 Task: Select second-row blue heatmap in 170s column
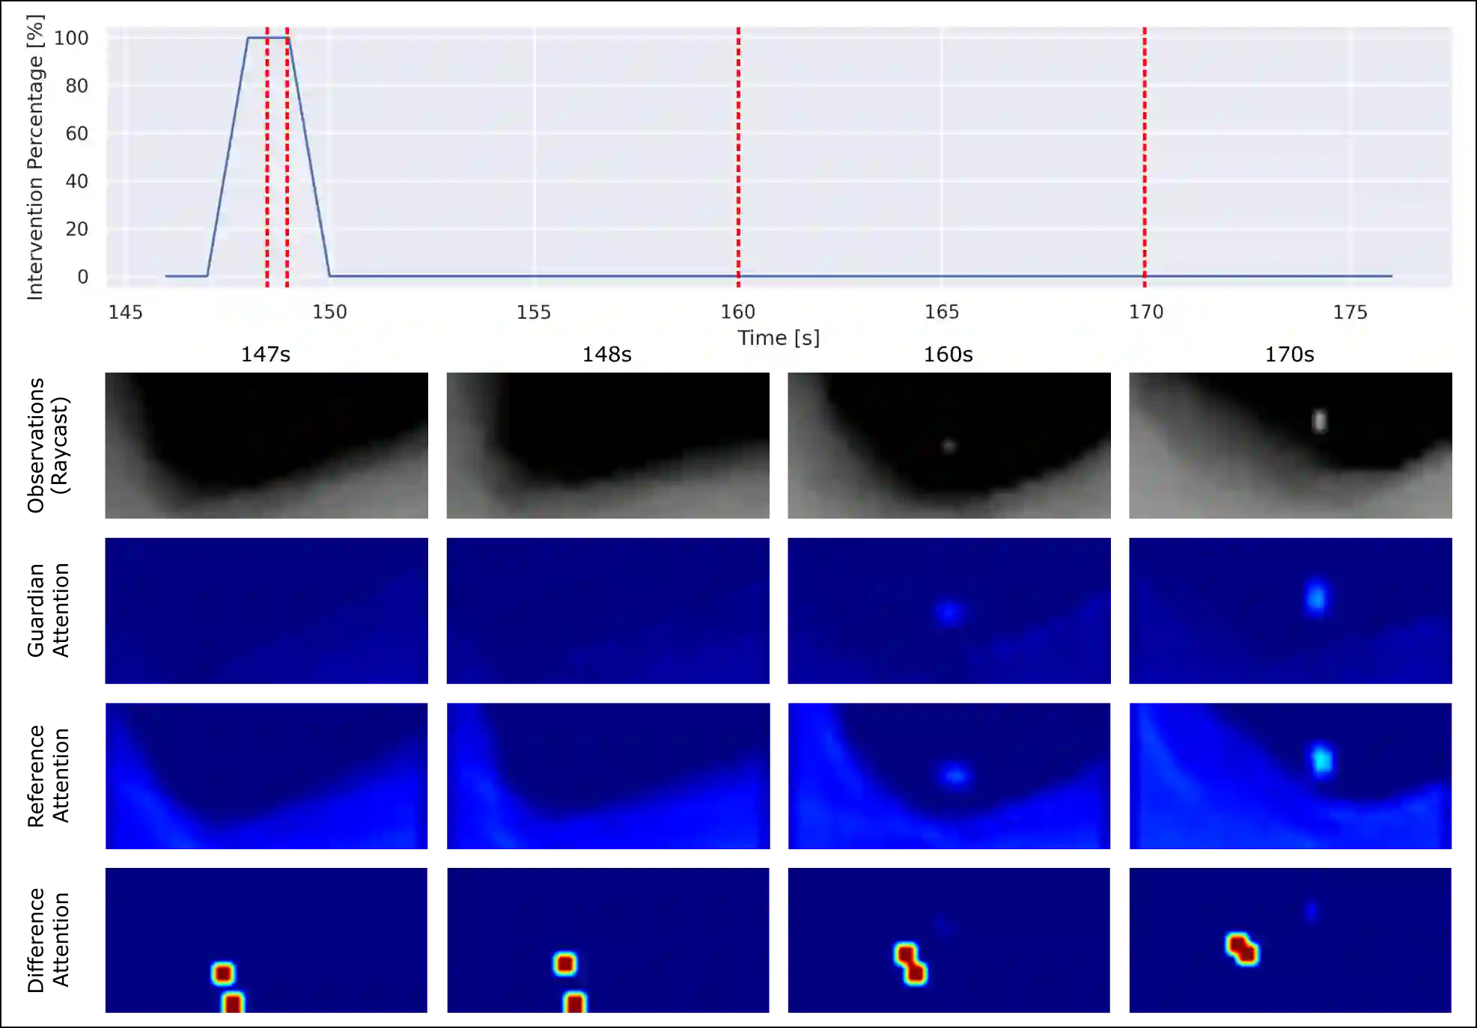[x=1290, y=611]
